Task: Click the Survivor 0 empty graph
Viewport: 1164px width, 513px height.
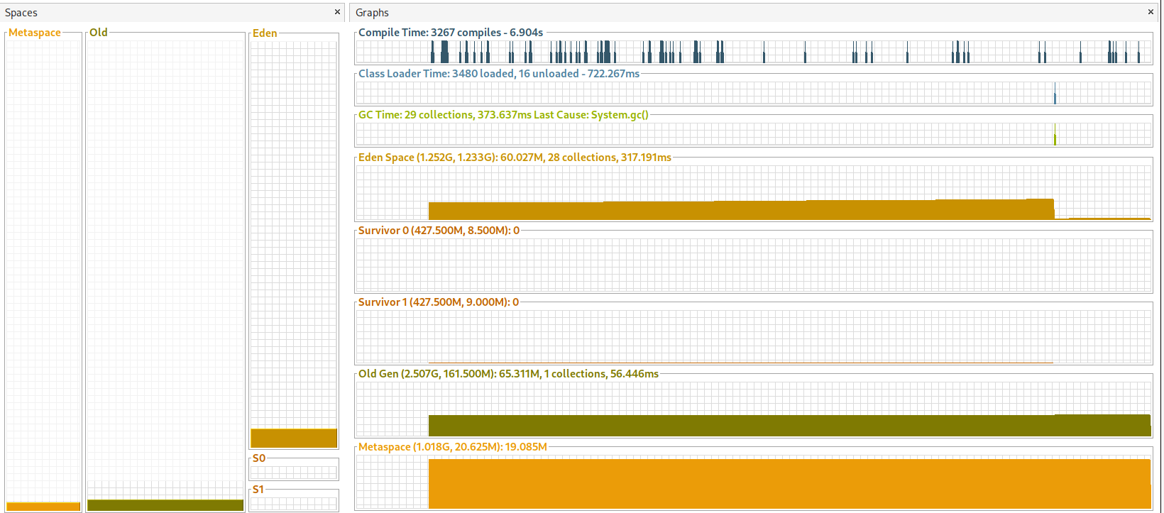Action: [753, 265]
